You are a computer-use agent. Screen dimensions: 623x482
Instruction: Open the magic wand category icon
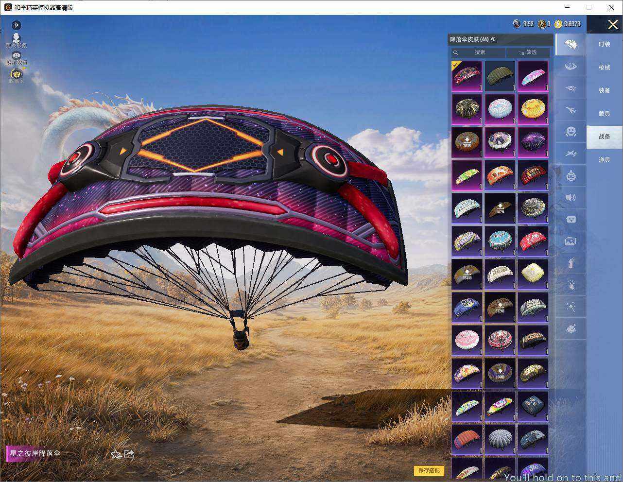[x=571, y=307]
